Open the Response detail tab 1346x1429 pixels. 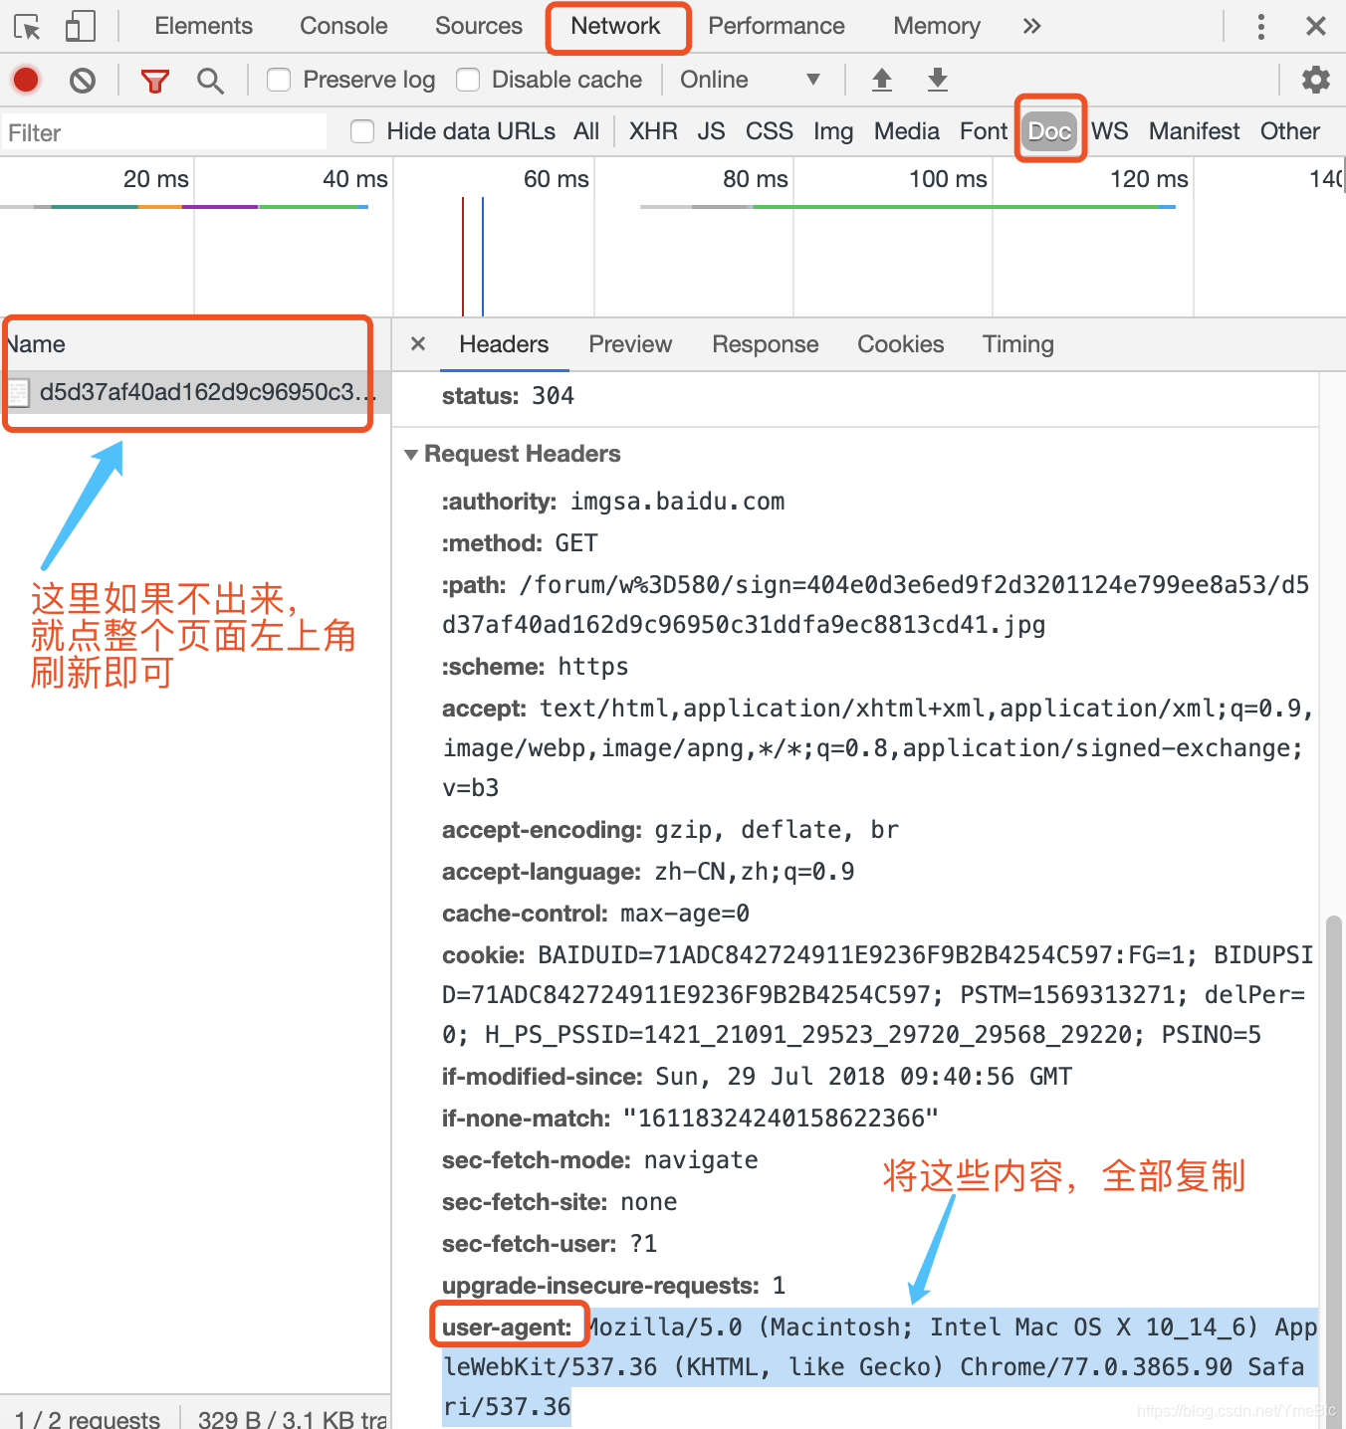[x=766, y=344]
